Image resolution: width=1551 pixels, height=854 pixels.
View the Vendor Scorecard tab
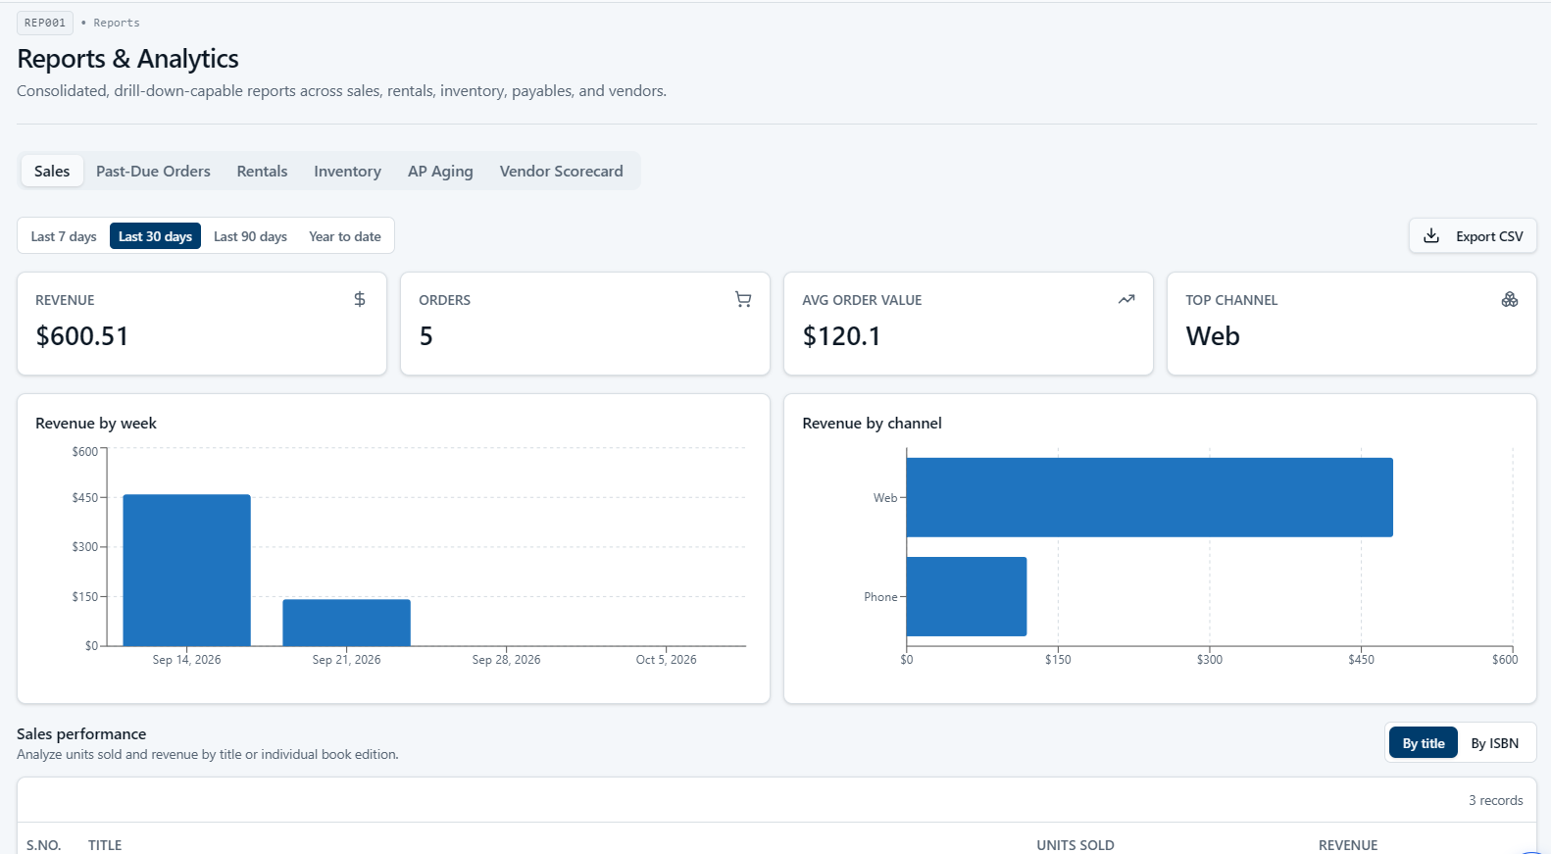(x=561, y=171)
